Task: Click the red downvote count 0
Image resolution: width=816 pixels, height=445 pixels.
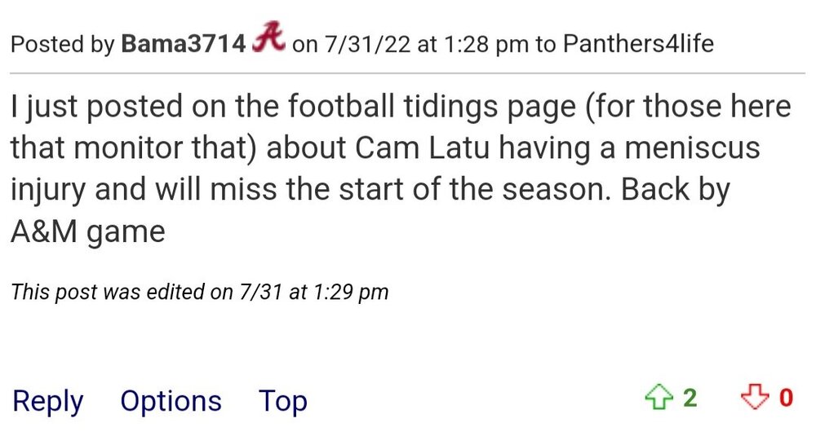Action: (786, 398)
